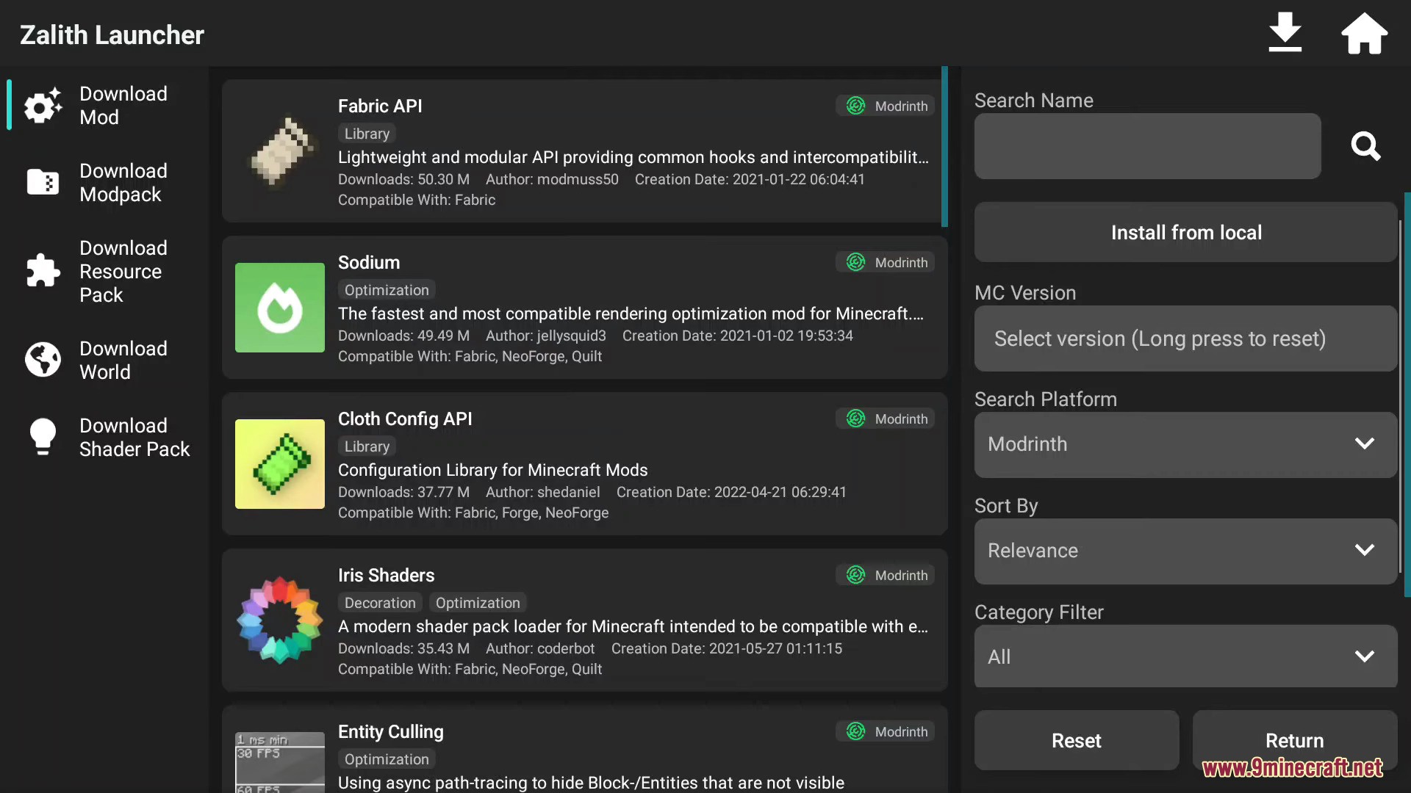Click Modrinth badge on Entity Culling
1411x793 pixels.
pyautogui.click(x=886, y=731)
